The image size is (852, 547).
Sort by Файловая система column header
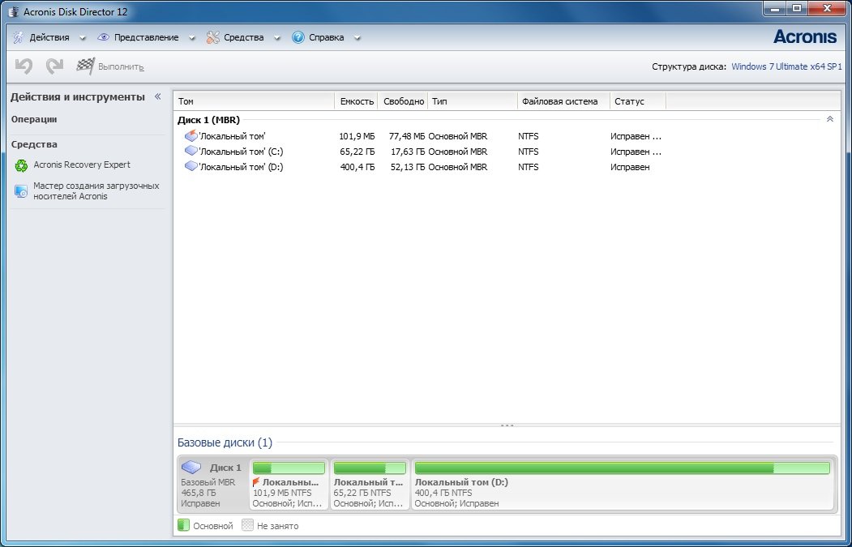(x=560, y=101)
